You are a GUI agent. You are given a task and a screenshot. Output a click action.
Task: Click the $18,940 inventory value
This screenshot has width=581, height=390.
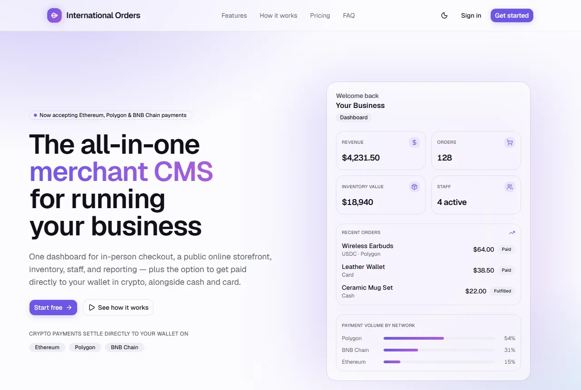pyautogui.click(x=358, y=202)
